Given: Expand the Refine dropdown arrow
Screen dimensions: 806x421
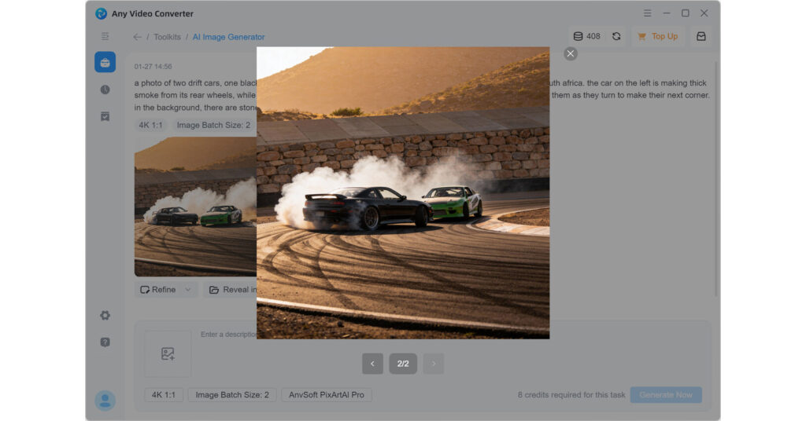Looking at the screenshot, I should coord(188,290).
